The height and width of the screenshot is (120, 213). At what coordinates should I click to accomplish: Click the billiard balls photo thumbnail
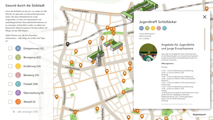pyautogui.click(x=148, y=53)
